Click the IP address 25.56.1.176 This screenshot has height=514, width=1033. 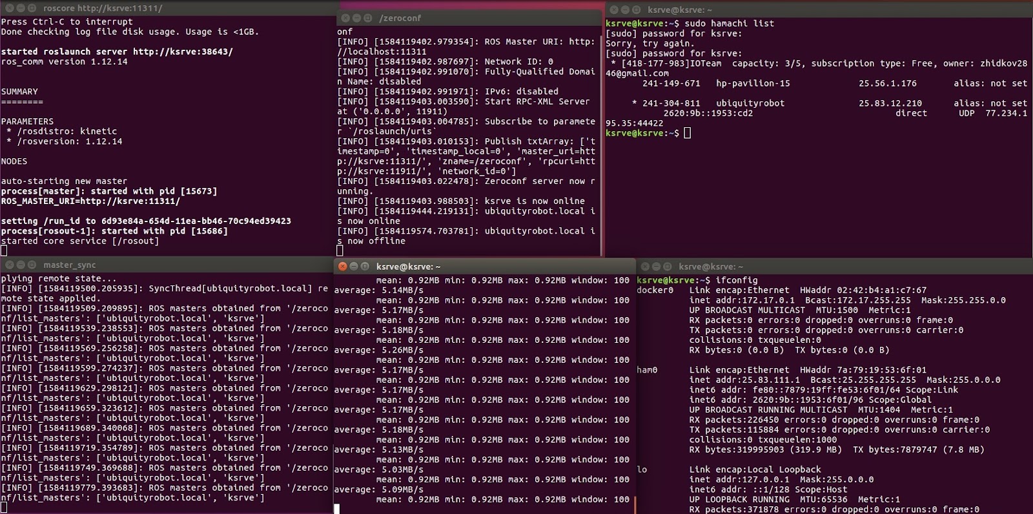[887, 83]
